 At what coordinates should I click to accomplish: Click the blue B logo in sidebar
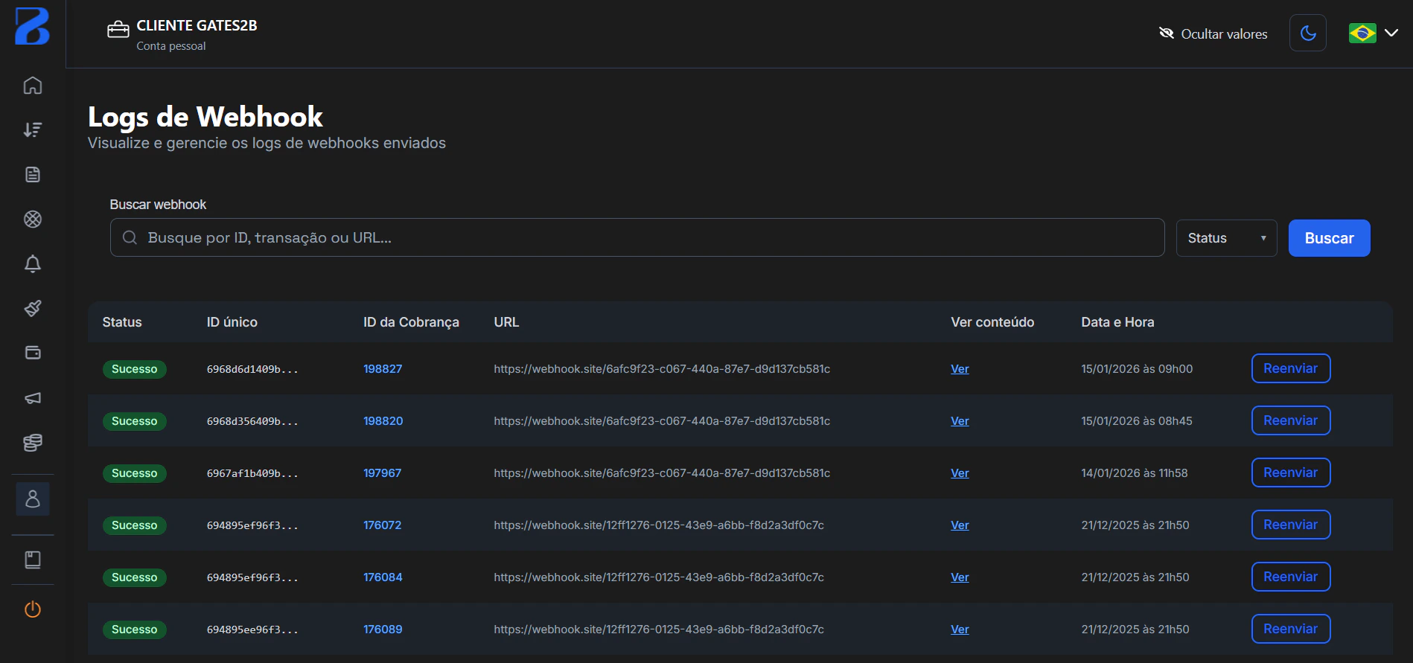(x=32, y=26)
